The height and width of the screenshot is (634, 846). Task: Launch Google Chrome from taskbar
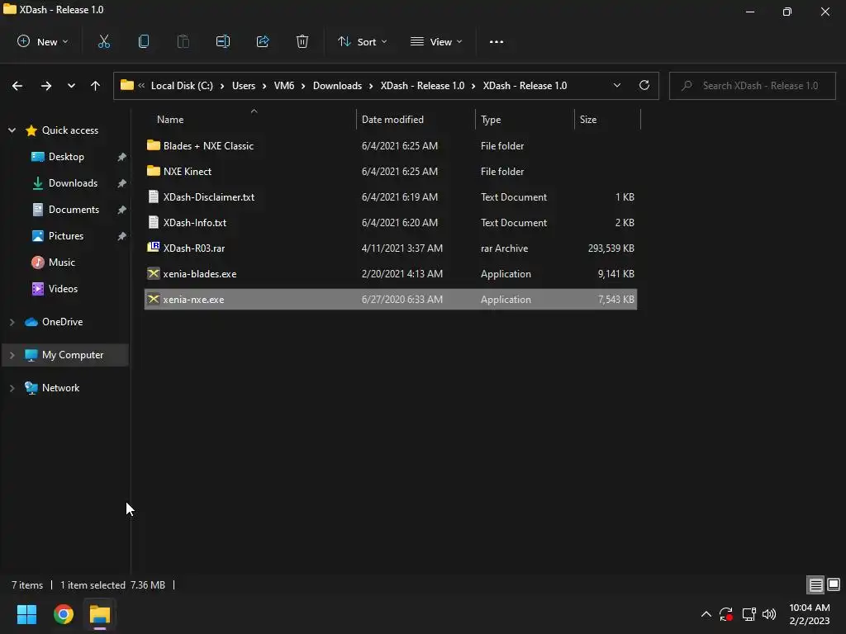(63, 614)
